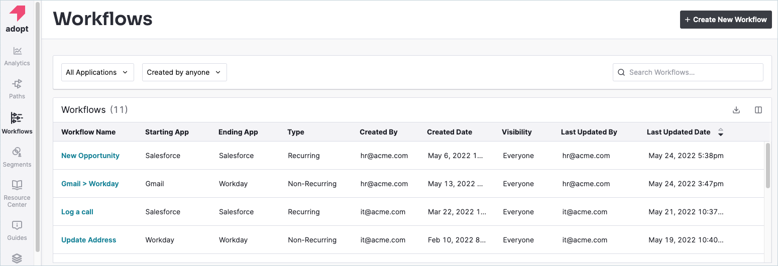Open the column chooser icon
Screen dimensions: 778x266
(758, 110)
